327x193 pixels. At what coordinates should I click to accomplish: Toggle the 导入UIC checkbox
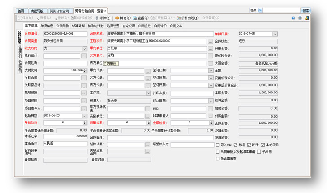pos(217,145)
